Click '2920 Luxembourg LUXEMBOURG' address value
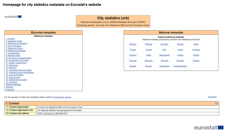This screenshot has width=227, height=132. point(52,114)
